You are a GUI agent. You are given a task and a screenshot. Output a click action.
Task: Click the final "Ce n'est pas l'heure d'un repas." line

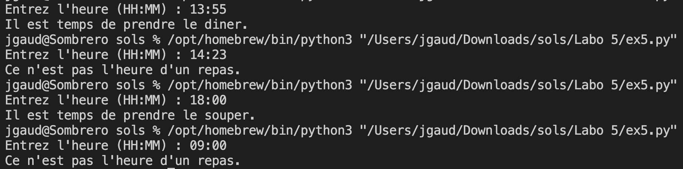click(x=123, y=161)
